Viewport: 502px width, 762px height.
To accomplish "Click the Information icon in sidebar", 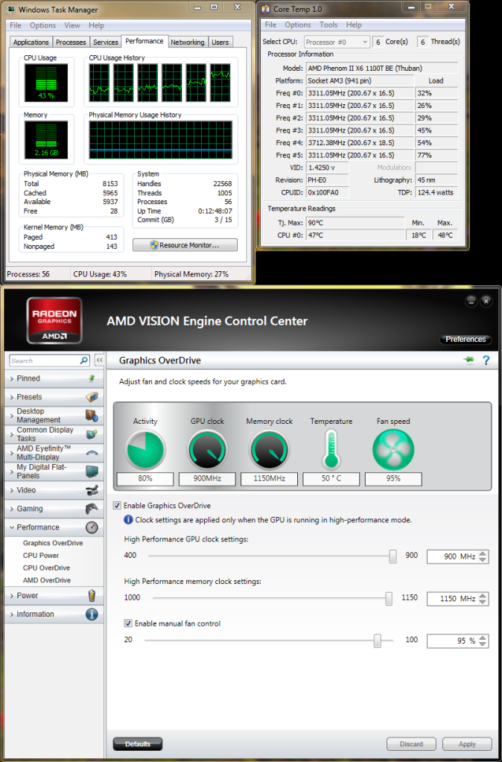I will (92, 615).
